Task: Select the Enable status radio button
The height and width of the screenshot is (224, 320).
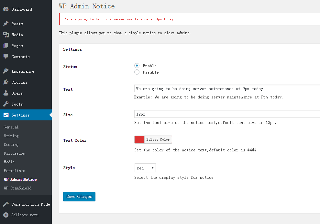Action: (x=137, y=66)
